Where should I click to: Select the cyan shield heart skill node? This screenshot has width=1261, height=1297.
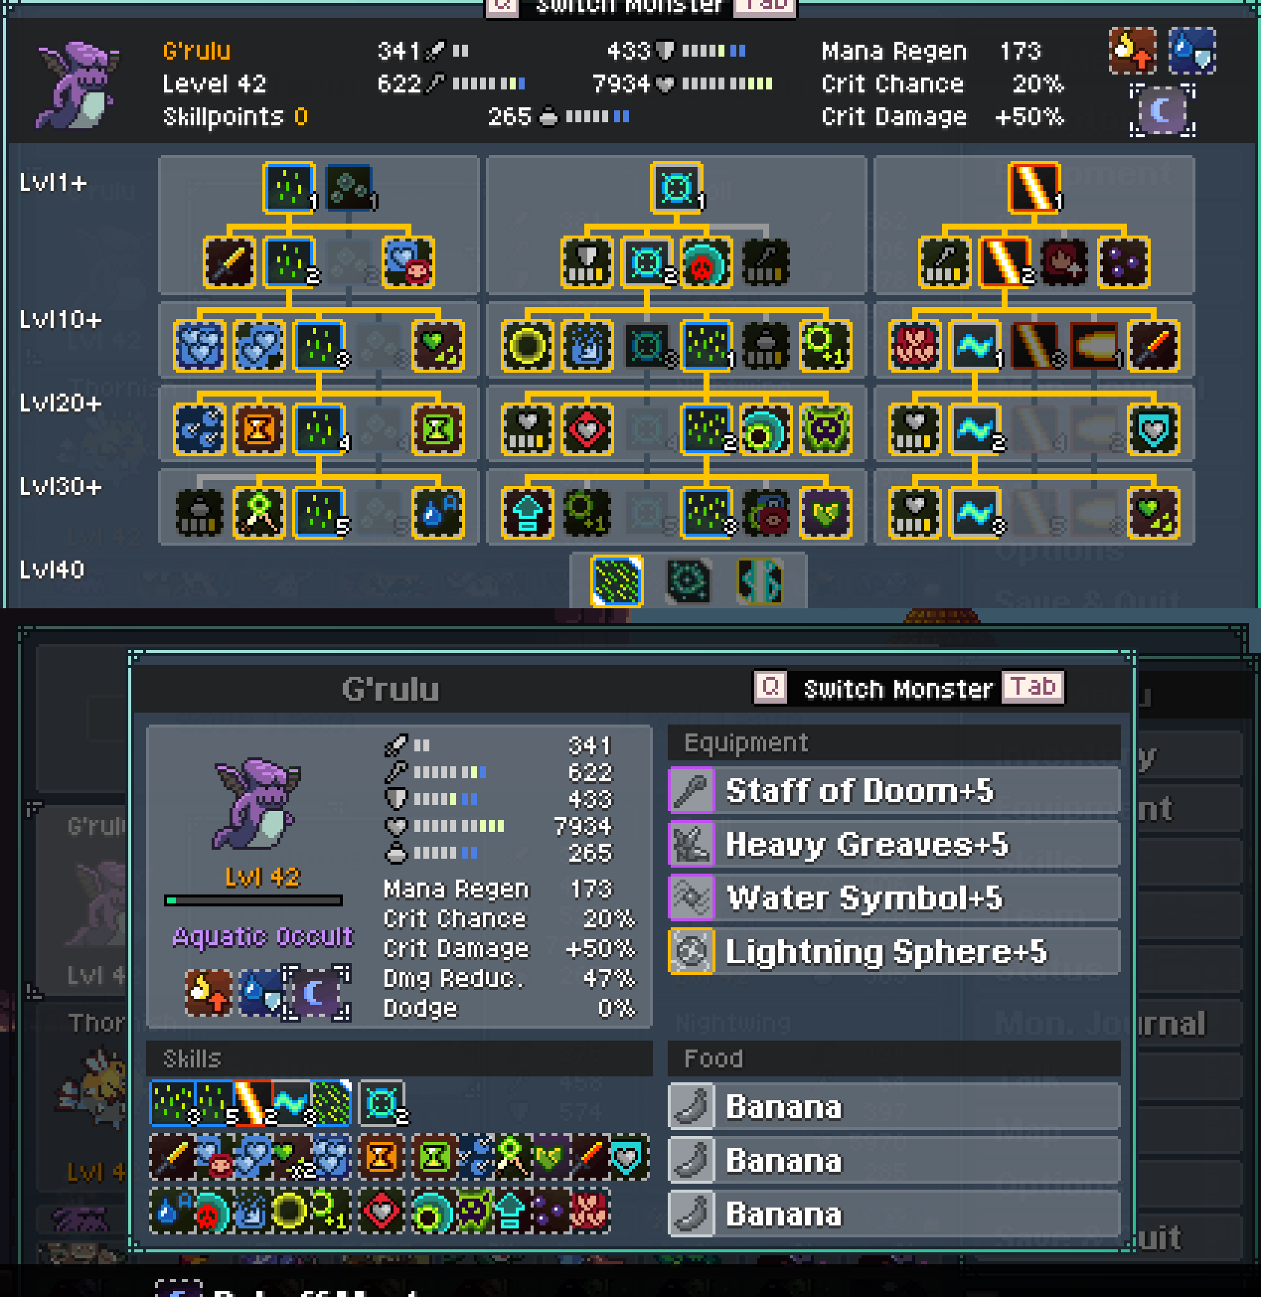pyautogui.click(x=1153, y=429)
